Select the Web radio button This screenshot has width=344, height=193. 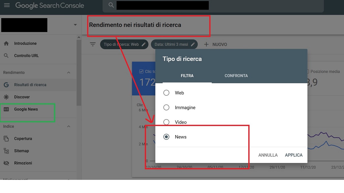coord(166,93)
